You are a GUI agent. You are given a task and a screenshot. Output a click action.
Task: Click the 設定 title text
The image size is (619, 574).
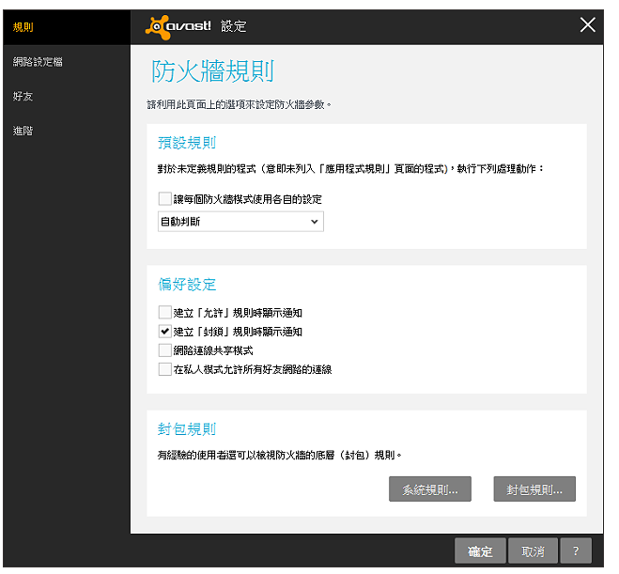pos(233,26)
